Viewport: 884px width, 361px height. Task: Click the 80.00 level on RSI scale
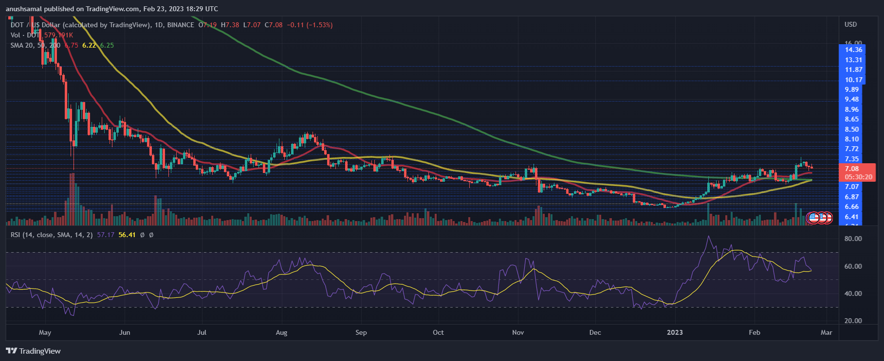(853, 239)
